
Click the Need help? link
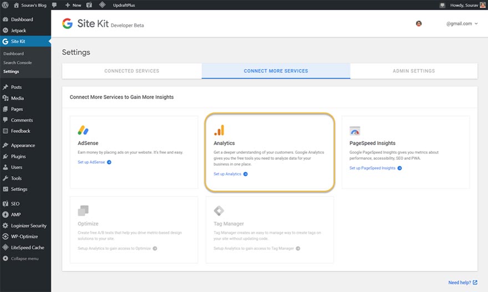click(x=463, y=283)
